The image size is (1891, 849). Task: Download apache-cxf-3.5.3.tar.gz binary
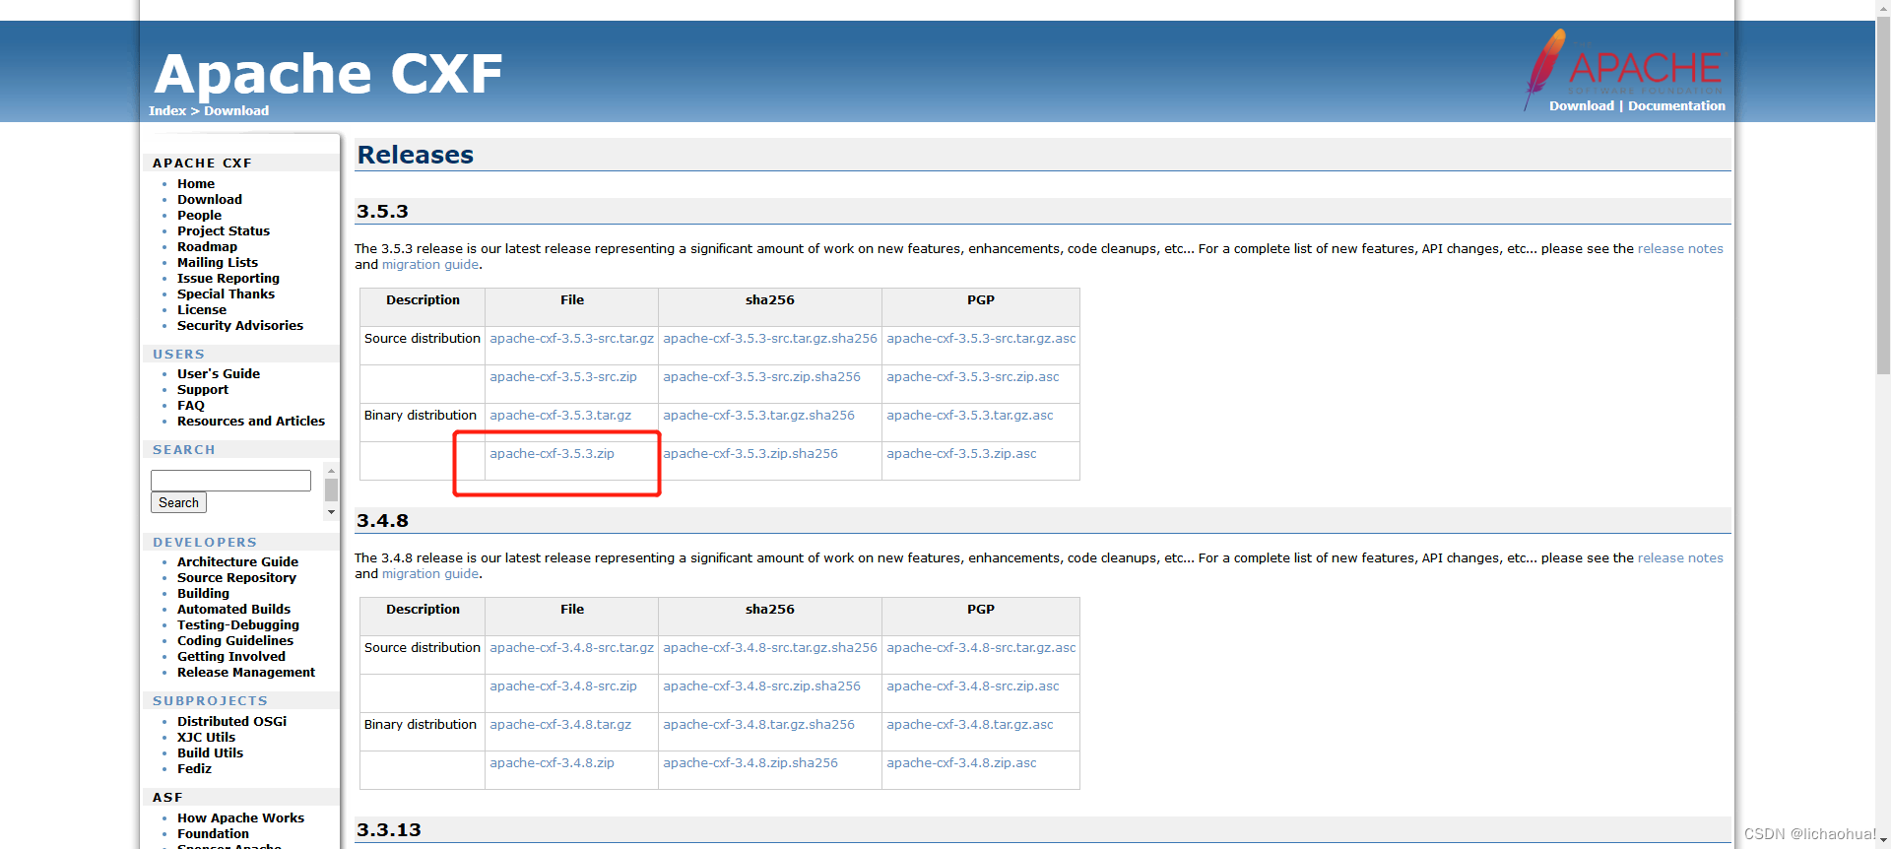pyautogui.click(x=560, y=416)
